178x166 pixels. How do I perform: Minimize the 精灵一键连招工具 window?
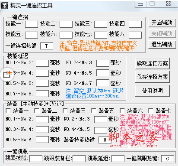[x=140, y=4]
